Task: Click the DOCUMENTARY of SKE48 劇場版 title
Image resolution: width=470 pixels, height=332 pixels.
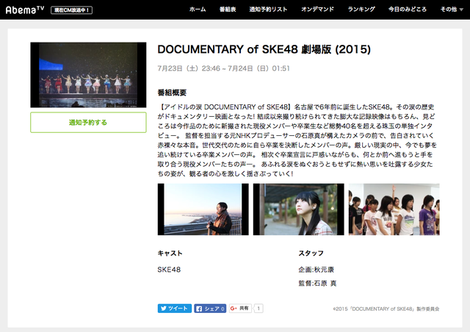Action: (264, 49)
